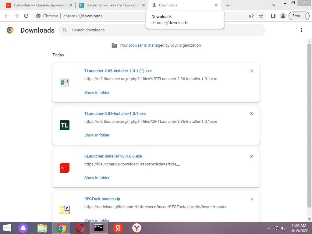Click Chrome icon on taskbar
Screen dimensions: 312x234
[61, 228]
